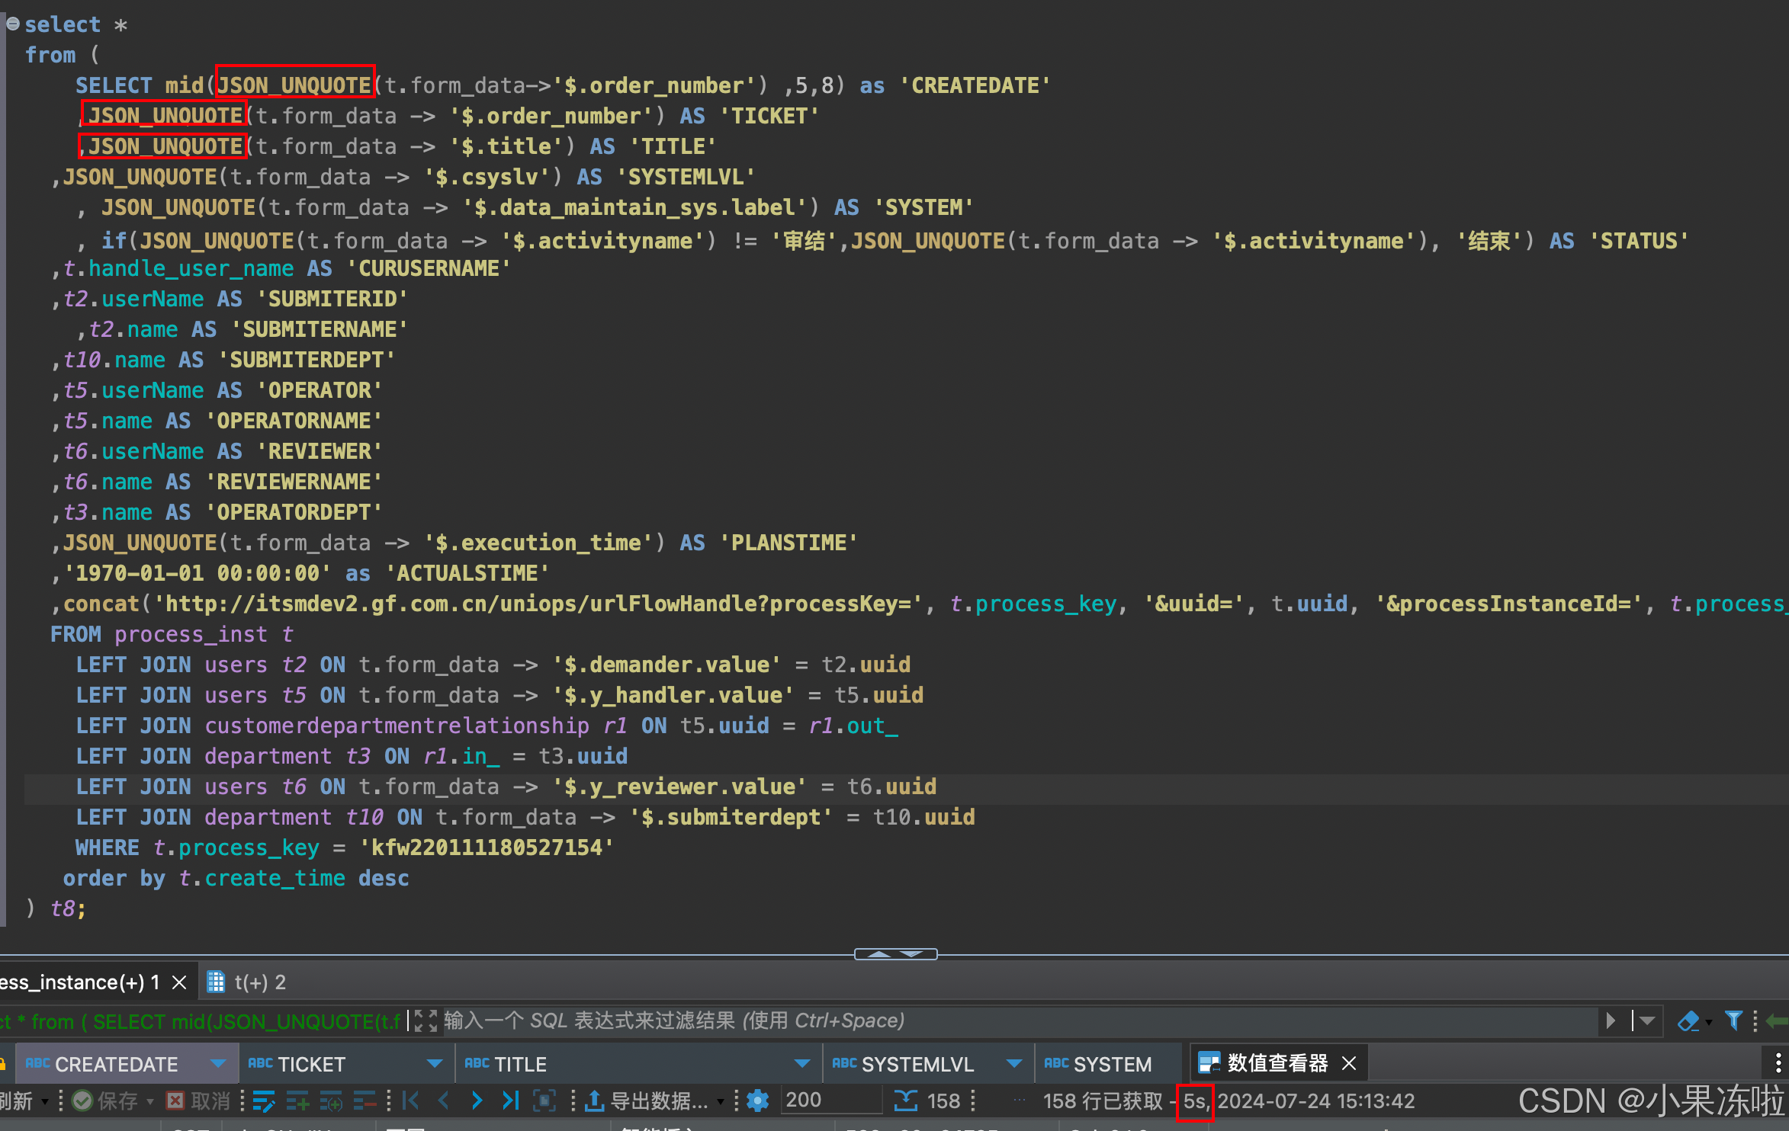Click the duplicate row icon

coord(331,1101)
